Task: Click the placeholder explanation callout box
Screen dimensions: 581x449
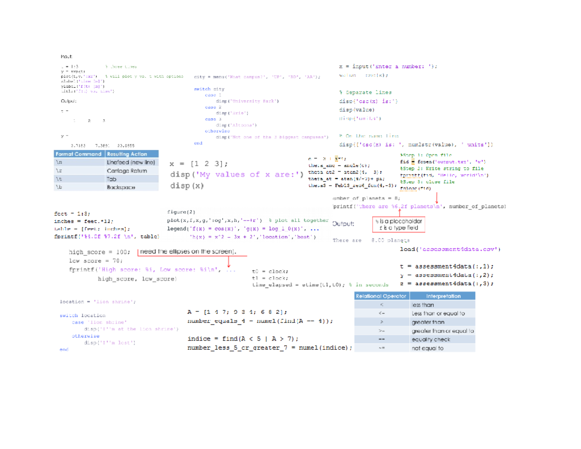Action: [x=398, y=224]
